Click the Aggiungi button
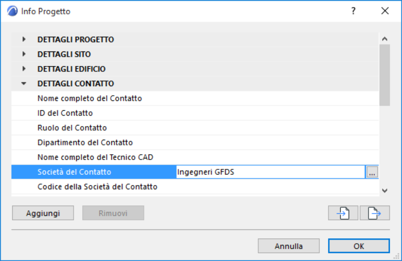The height and width of the screenshot is (261, 402). coord(42,213)
